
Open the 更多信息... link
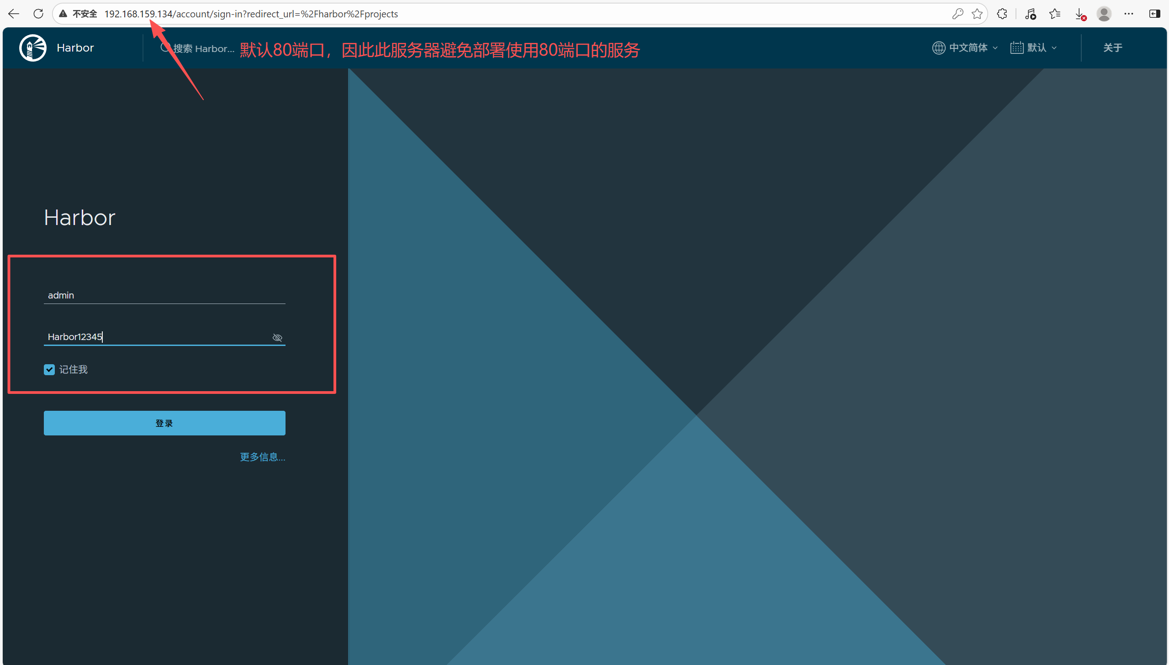tap(262, 457)
